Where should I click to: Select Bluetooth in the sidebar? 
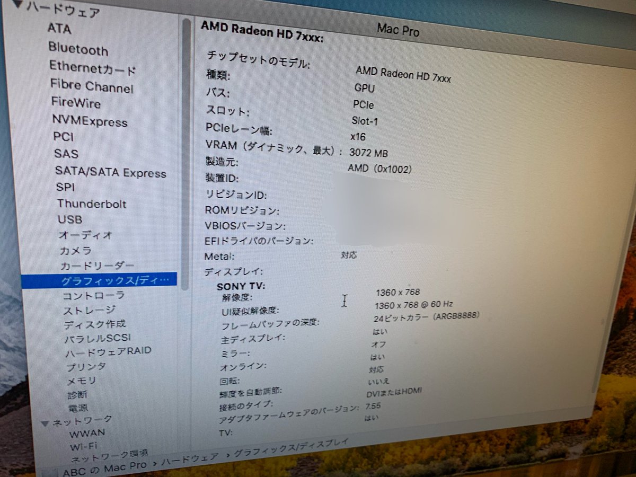78,49
